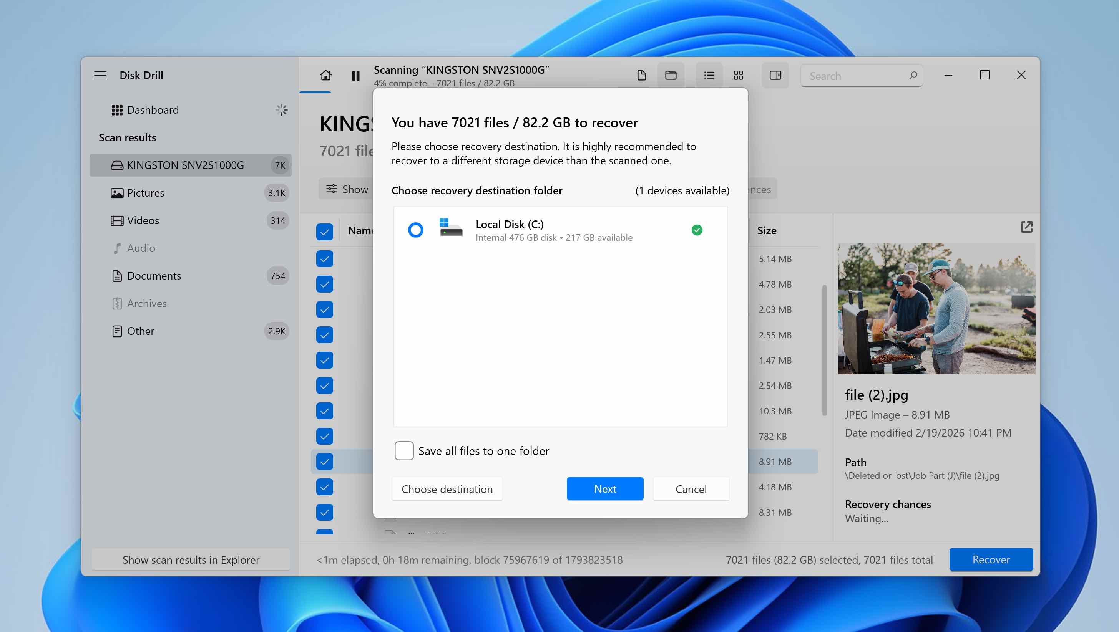Select the KINGSTON SNV2S1000G scan result
The height and width of the screenshot is (632, 1119).
(x=186, y=165)
